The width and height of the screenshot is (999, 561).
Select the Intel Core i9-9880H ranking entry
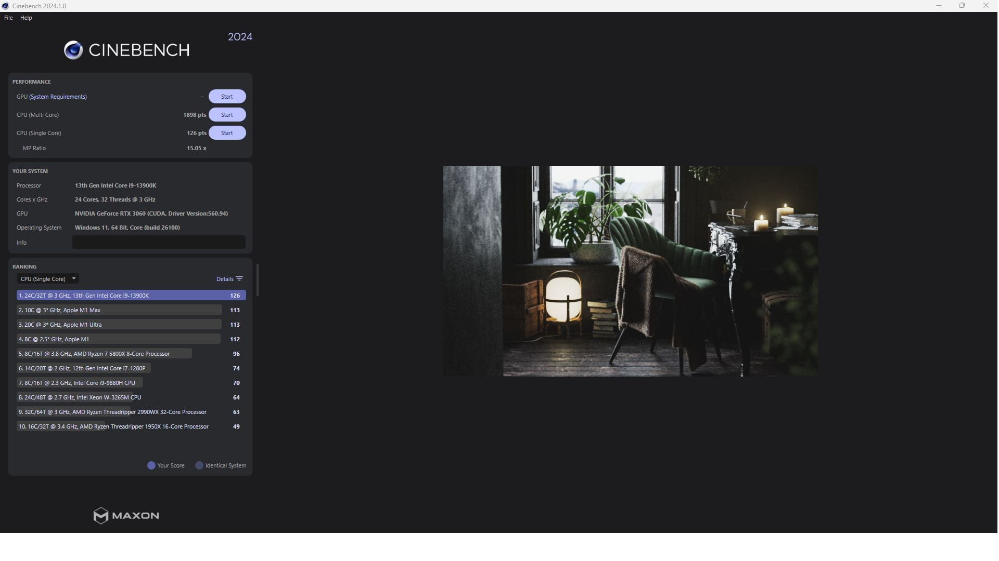pos(131,383)
